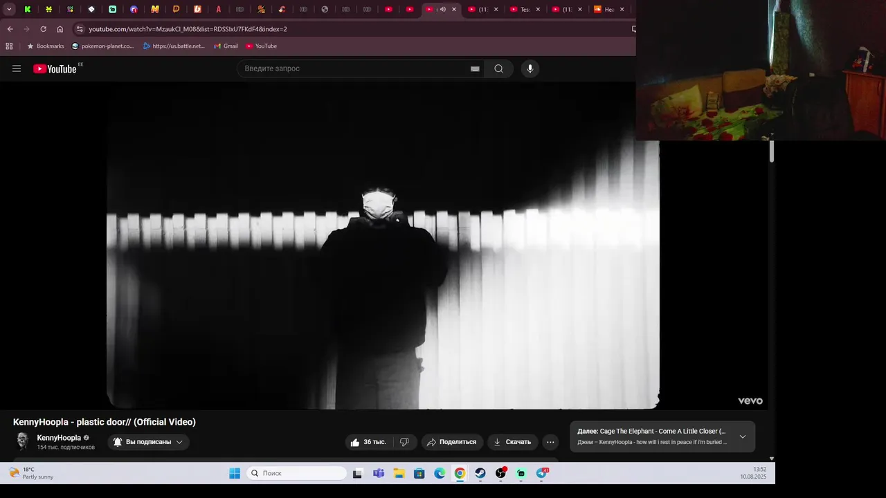Click the 'Поделиться' share button
The image size is (886, 498).
452,442
